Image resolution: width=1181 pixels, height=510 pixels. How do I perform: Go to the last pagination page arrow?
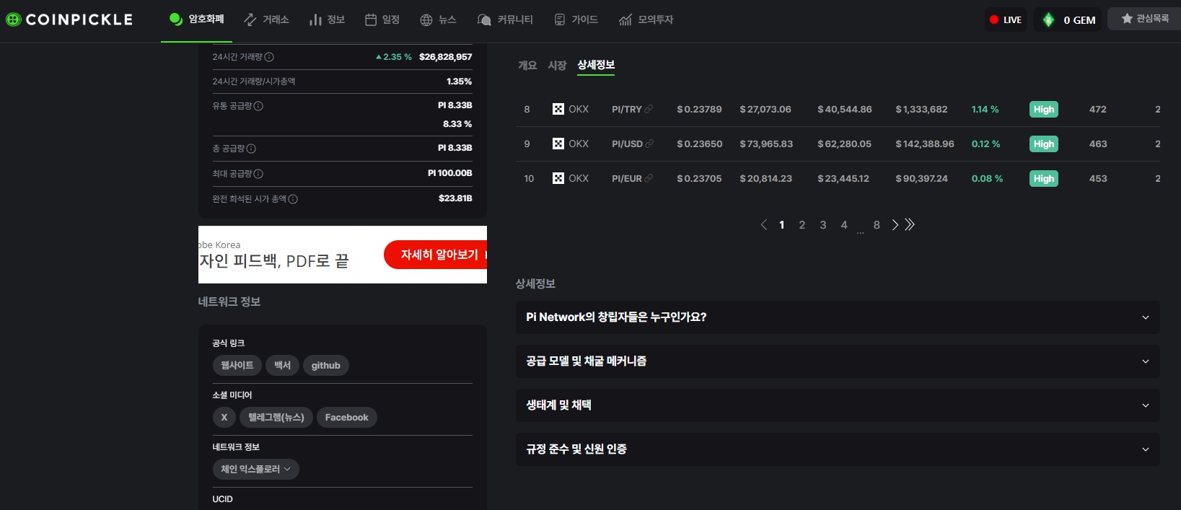coord(910,225)
